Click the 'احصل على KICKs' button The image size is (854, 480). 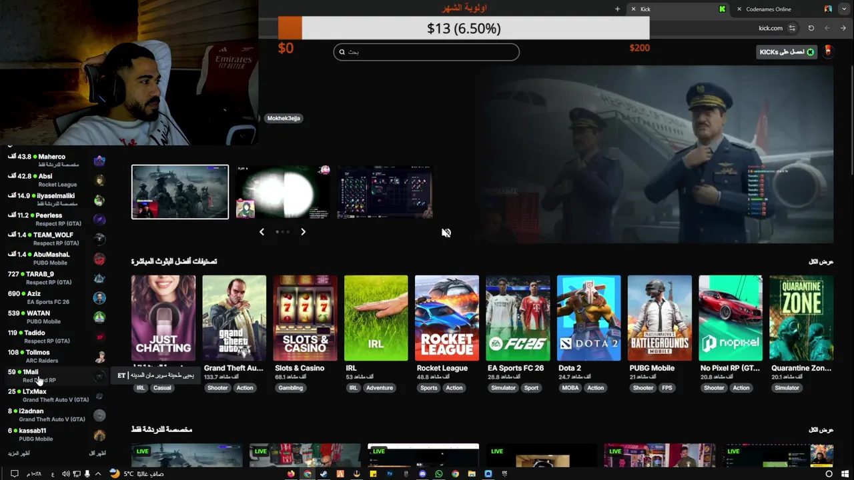tap(787, 51)
